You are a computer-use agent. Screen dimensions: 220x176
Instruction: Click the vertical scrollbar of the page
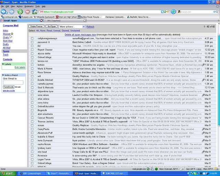[x=219, y=80]
